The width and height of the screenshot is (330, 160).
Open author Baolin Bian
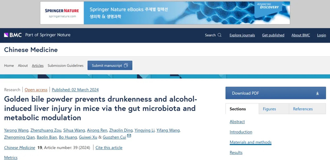pyautogui.click(x=47, y=137)
